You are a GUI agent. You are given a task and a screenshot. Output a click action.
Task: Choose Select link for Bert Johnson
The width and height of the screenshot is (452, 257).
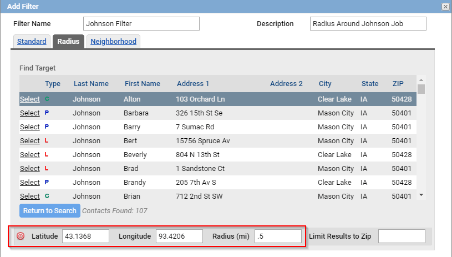tap(30, 140)
